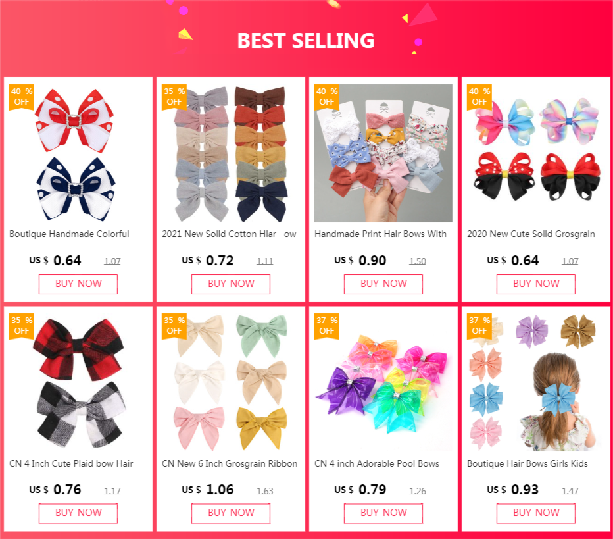Open the red and navy polka dot bows image
The image size is (613, 539).
(x=78, y=153)
